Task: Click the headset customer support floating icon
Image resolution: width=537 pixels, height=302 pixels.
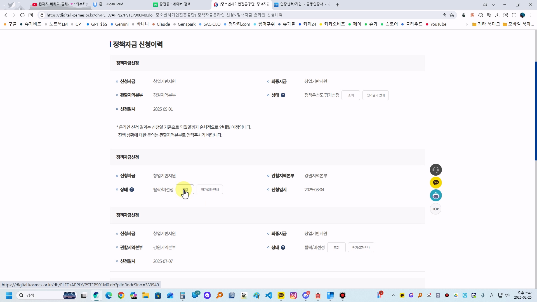Action: (x=435, y=170)
